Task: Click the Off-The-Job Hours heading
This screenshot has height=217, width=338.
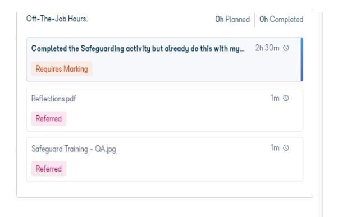Action: [57, 19]
